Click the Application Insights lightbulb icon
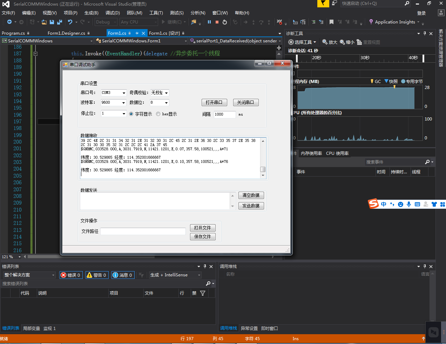Image resolution: width=446 pixels, height=344 pixels. pyautogui.click(x=371, y=22)
